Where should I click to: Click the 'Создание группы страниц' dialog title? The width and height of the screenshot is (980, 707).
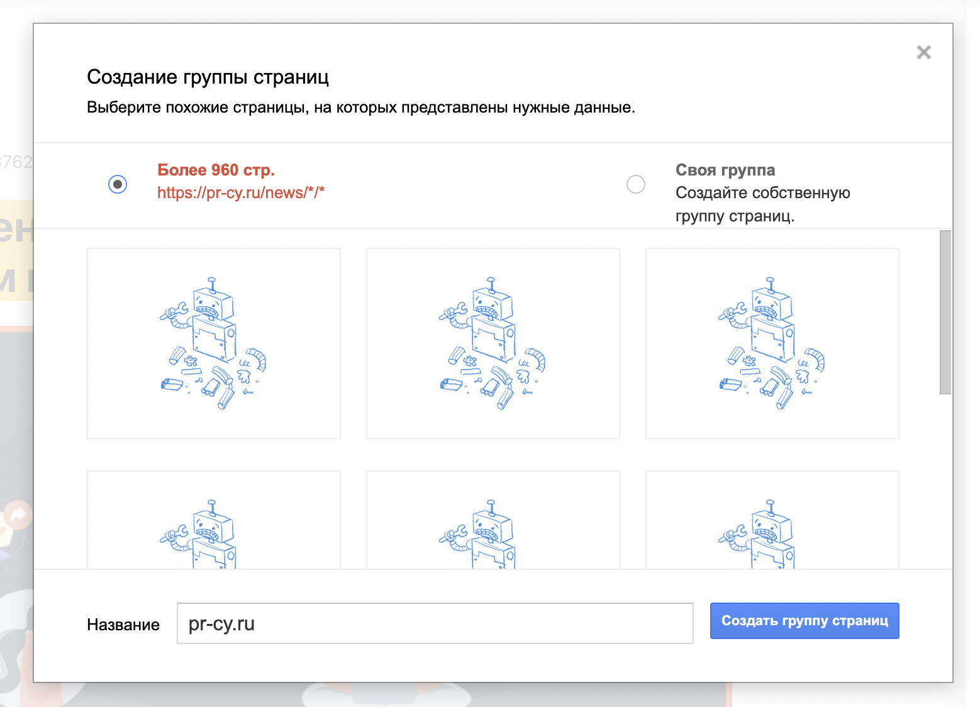pyautogui.click(x=208, y=77)
